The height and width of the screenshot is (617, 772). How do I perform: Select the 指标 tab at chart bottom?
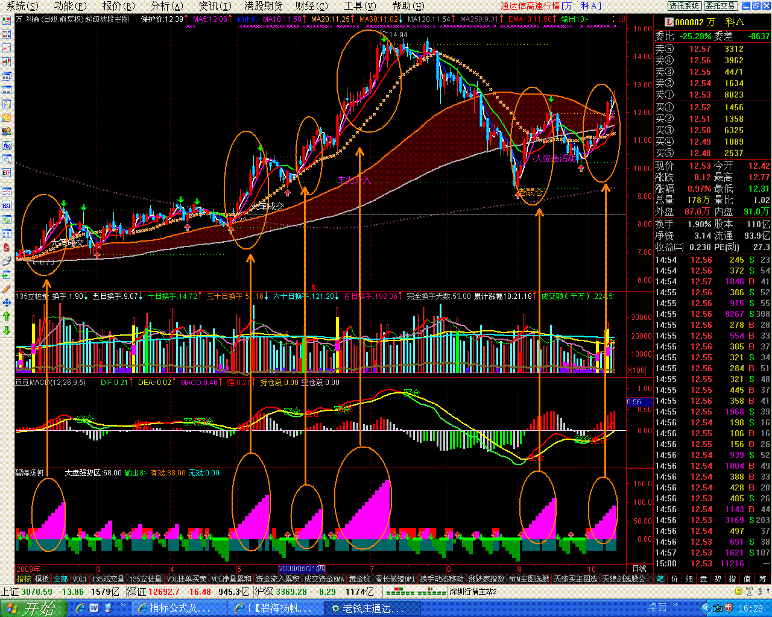coord(24,579)
